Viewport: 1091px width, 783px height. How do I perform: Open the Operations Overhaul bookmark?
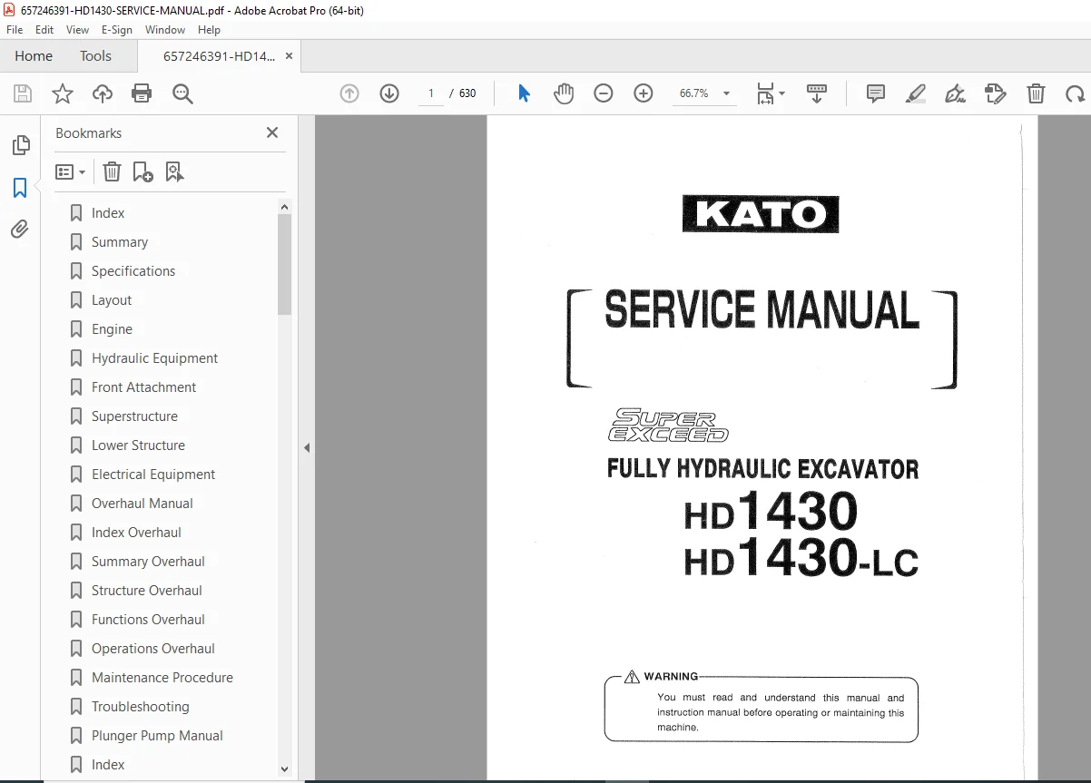(153, 649)
